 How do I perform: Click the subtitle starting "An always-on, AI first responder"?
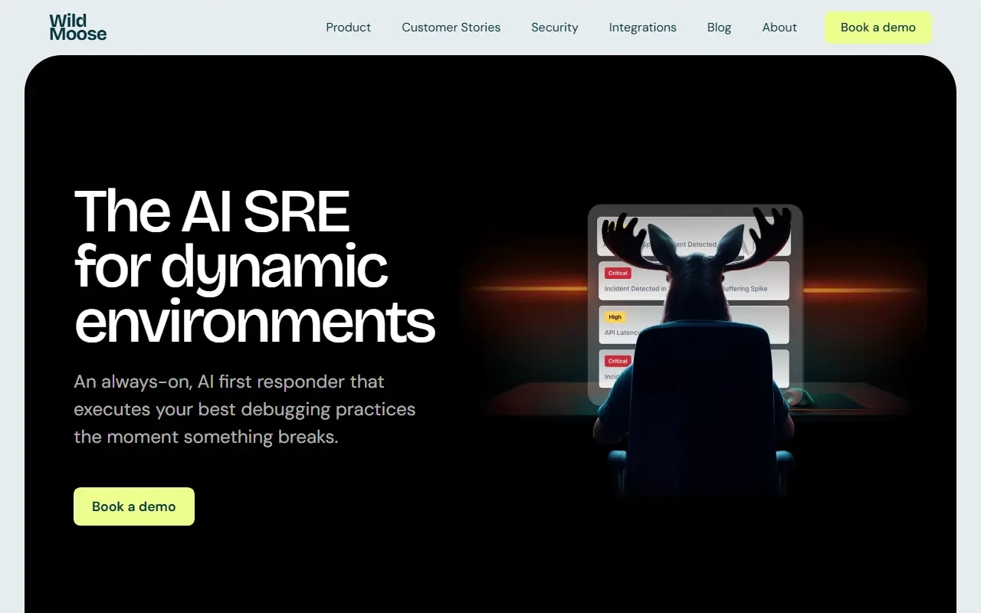point(244,409)
